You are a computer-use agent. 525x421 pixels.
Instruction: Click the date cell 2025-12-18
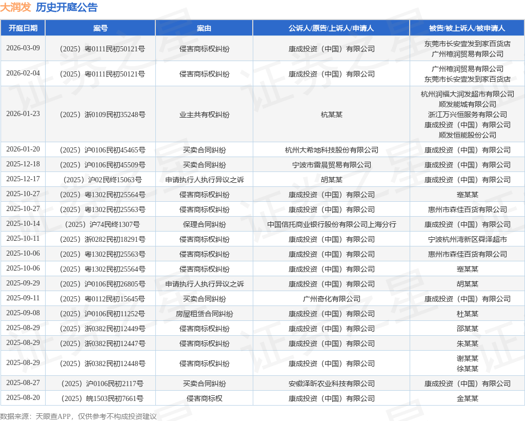pyautogui.click(x=23, y=164)
